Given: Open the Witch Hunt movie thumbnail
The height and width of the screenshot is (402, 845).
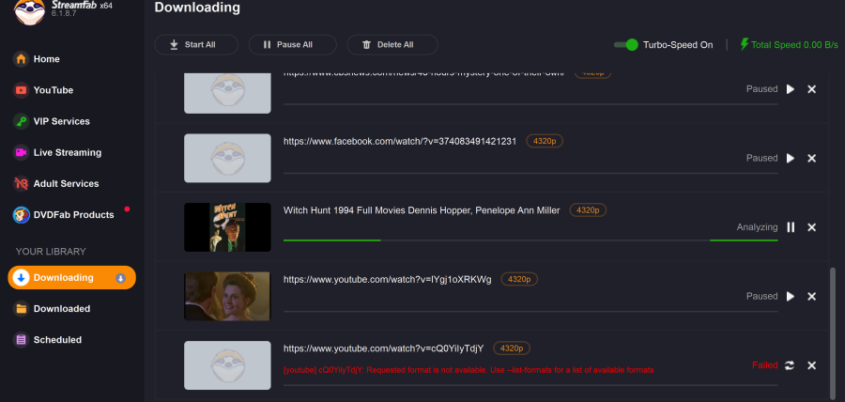Looking at the screenshot, I should [x=227, y=227].
